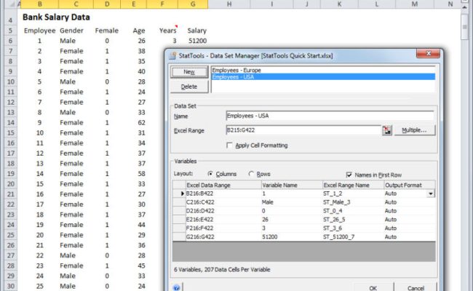Select column H header
Screen dimensions: 473x291
[x=229, y=4]
